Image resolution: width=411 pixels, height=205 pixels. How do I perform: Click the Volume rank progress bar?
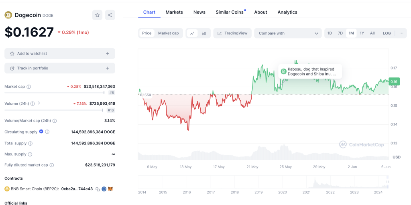(x=53, y=110)
